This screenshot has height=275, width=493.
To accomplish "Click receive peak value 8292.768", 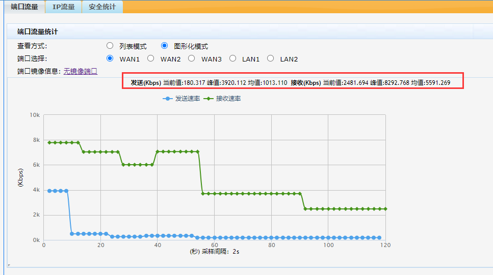I will tap(397, 83).
